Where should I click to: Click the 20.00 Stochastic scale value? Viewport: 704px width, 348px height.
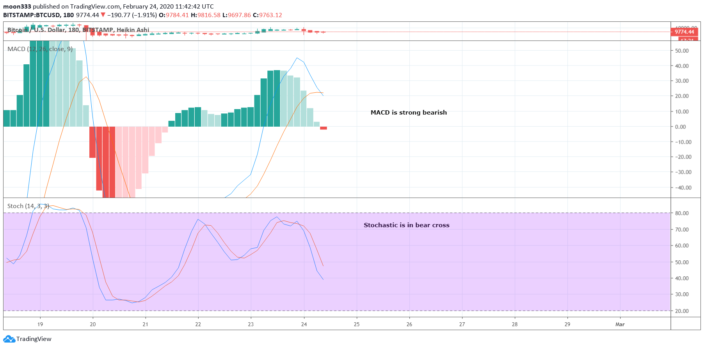[682, 311]
